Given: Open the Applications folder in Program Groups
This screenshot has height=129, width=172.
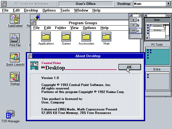Looking at the screenshot, I should click(46, 37).
